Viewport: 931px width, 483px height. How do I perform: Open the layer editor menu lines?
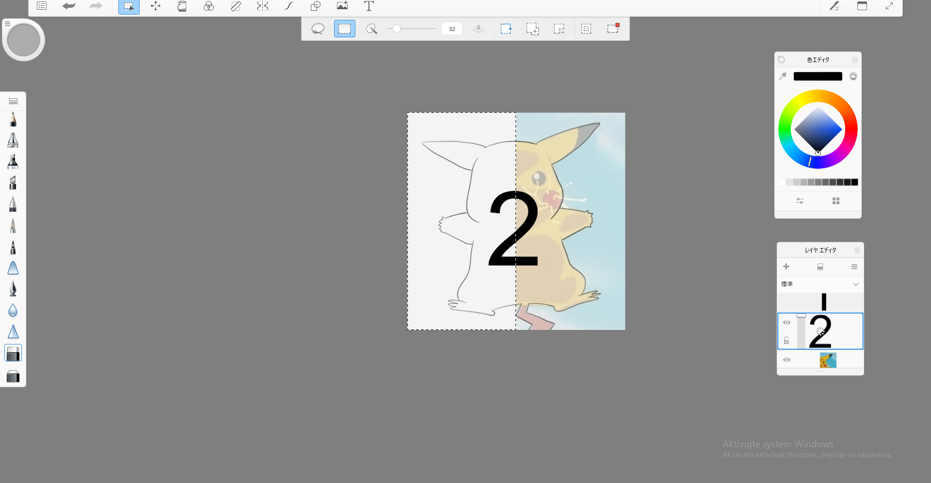click(x=854, y=267)
